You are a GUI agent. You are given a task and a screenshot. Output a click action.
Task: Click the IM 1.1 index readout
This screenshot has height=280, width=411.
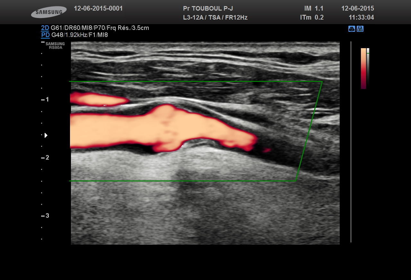[313, 9]
